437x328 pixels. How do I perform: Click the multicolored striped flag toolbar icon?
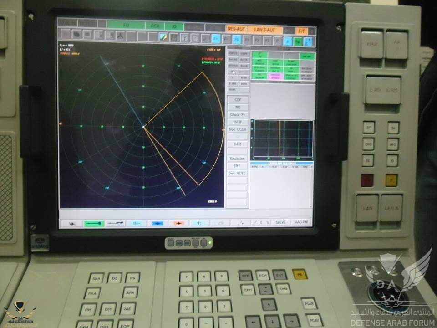163,37
